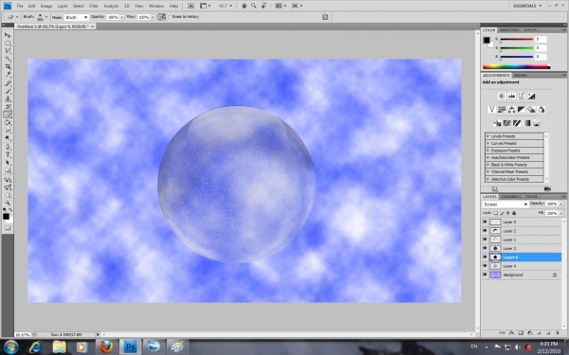Add a layer style with fx button
Image resolution: width=569 pixels, height=355 pixels.
click(x=511, y=332)
